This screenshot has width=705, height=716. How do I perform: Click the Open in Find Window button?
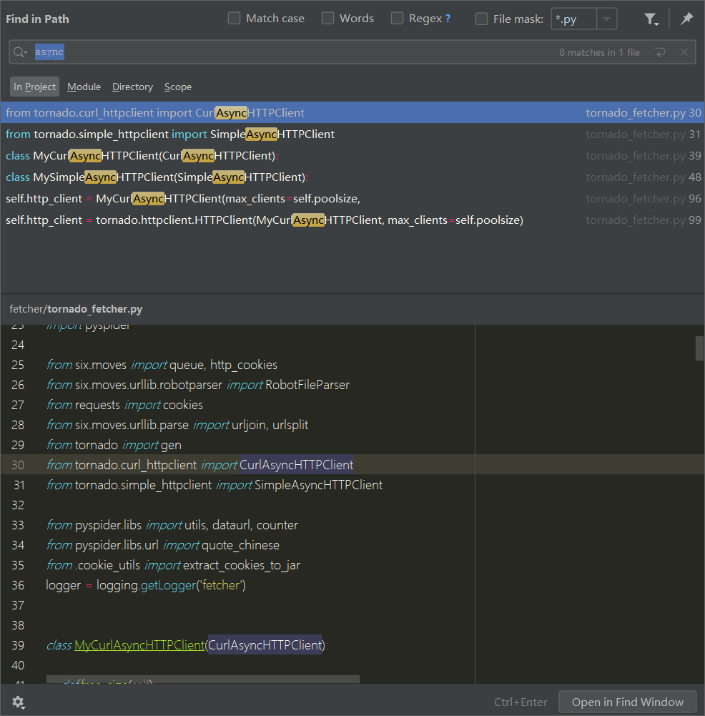coord(627,702)
